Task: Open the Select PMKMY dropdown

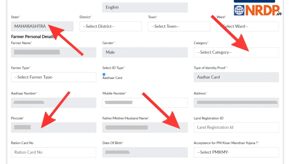Action: pos(236,152)
